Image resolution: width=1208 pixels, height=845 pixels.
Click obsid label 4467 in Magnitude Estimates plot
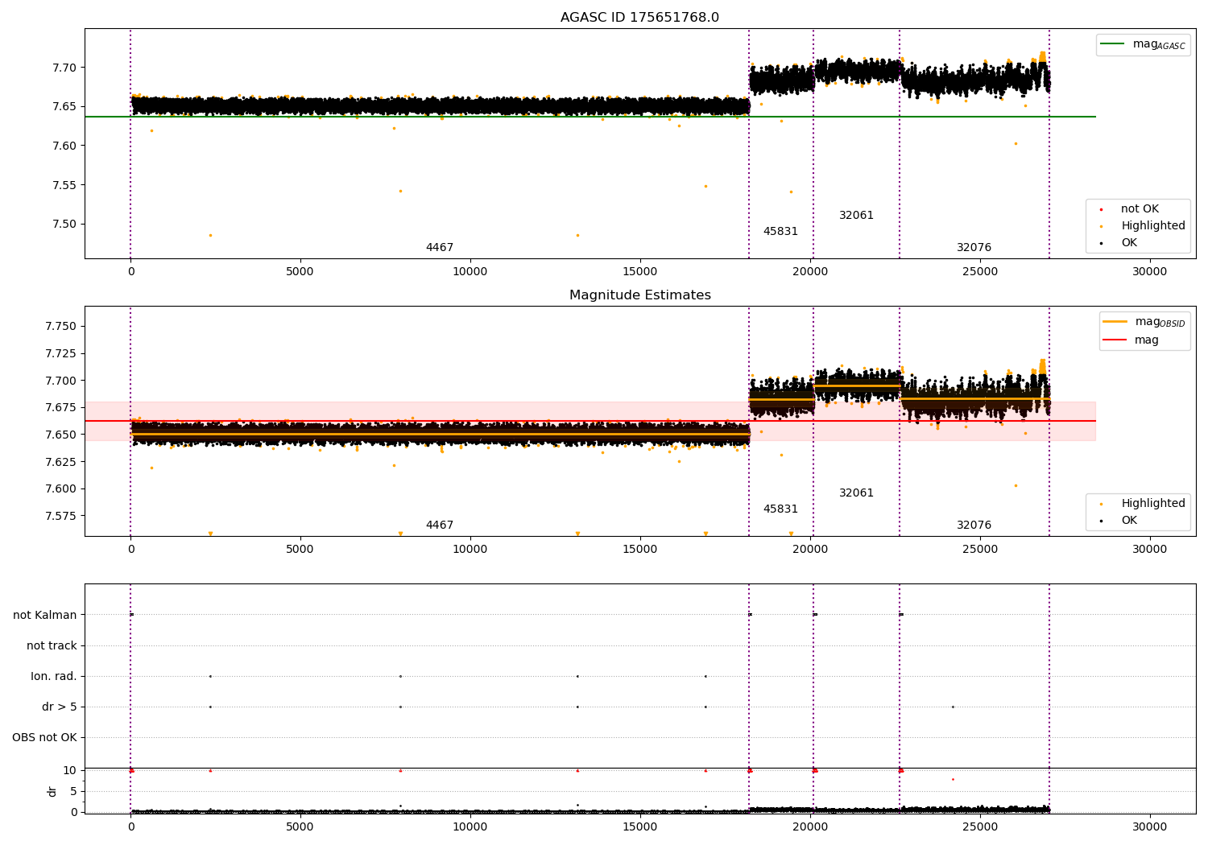coord(440,526)
